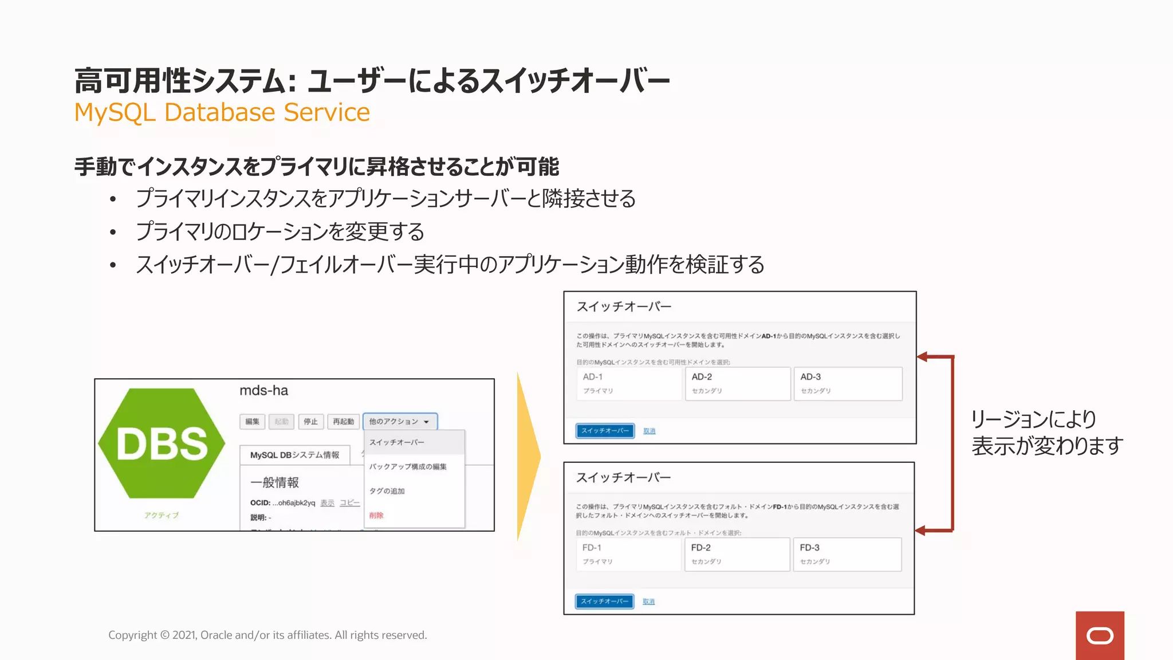Choose タグの追加 menu entry
This screenshot has width=1173, height=660.
[414, 491]
